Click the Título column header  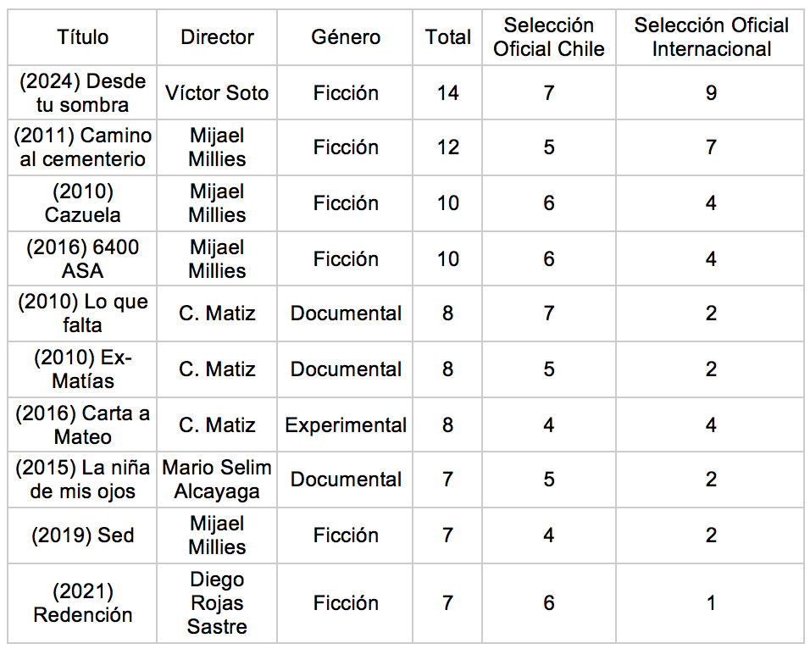(83, 37)
